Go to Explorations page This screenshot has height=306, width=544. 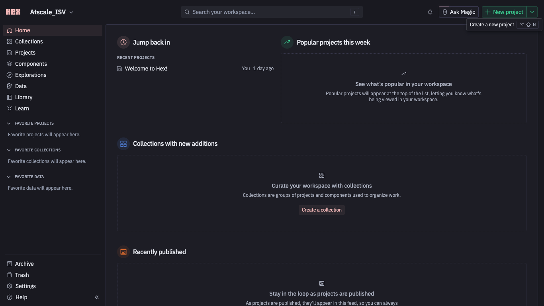tap(31, 75)
